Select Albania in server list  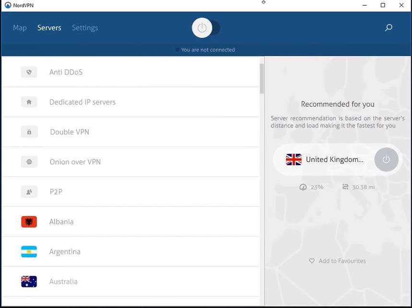(x=131, y=222)
